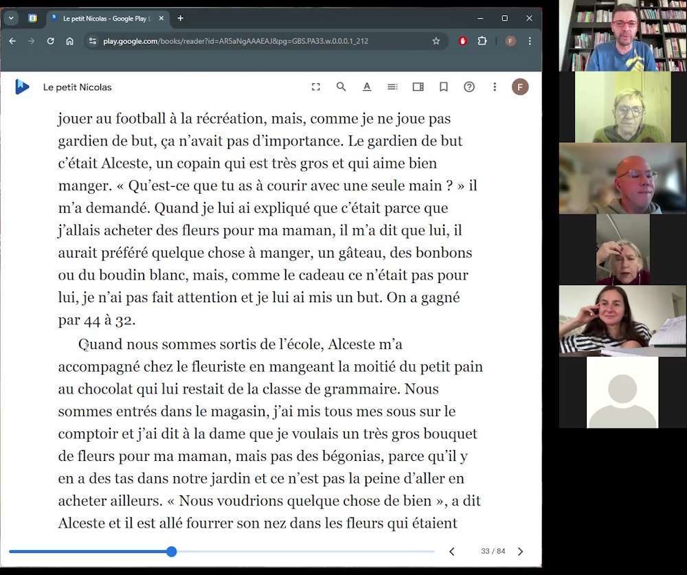This screenshot has width=687, height=575.
Task: Go to the previous page arrow
Action: 452,552
